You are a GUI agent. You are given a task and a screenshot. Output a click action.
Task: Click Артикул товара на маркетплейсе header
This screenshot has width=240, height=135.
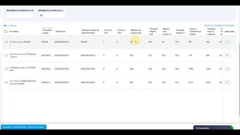[x=90, y=31]
